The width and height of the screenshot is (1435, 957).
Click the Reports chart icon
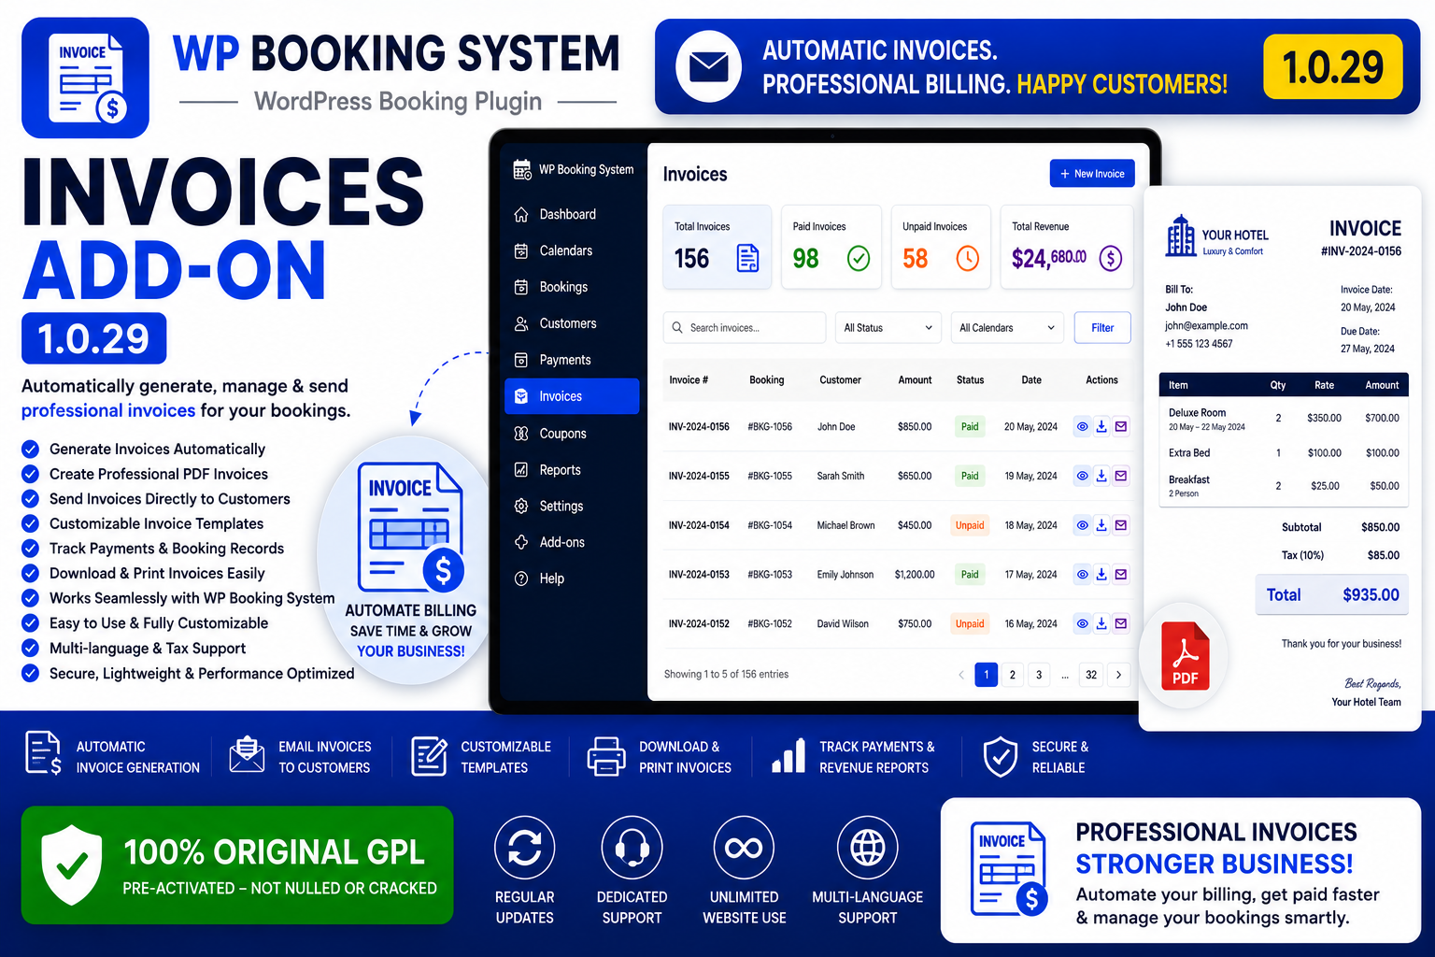pos(521,470)
